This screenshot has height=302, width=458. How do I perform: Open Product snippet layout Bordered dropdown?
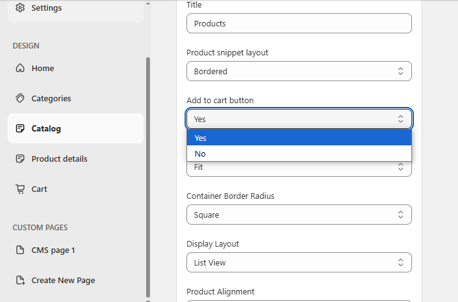point(299,71)
